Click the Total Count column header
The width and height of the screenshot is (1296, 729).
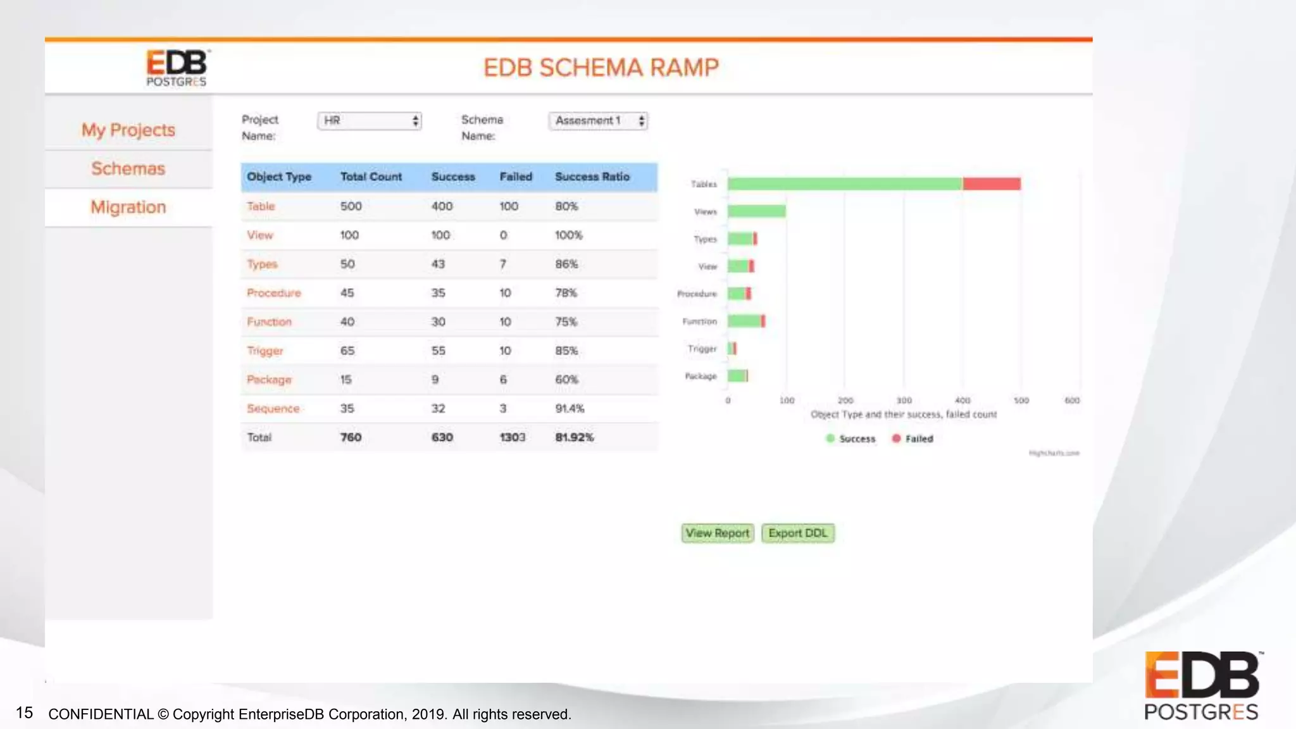click(x=371, y=177)
